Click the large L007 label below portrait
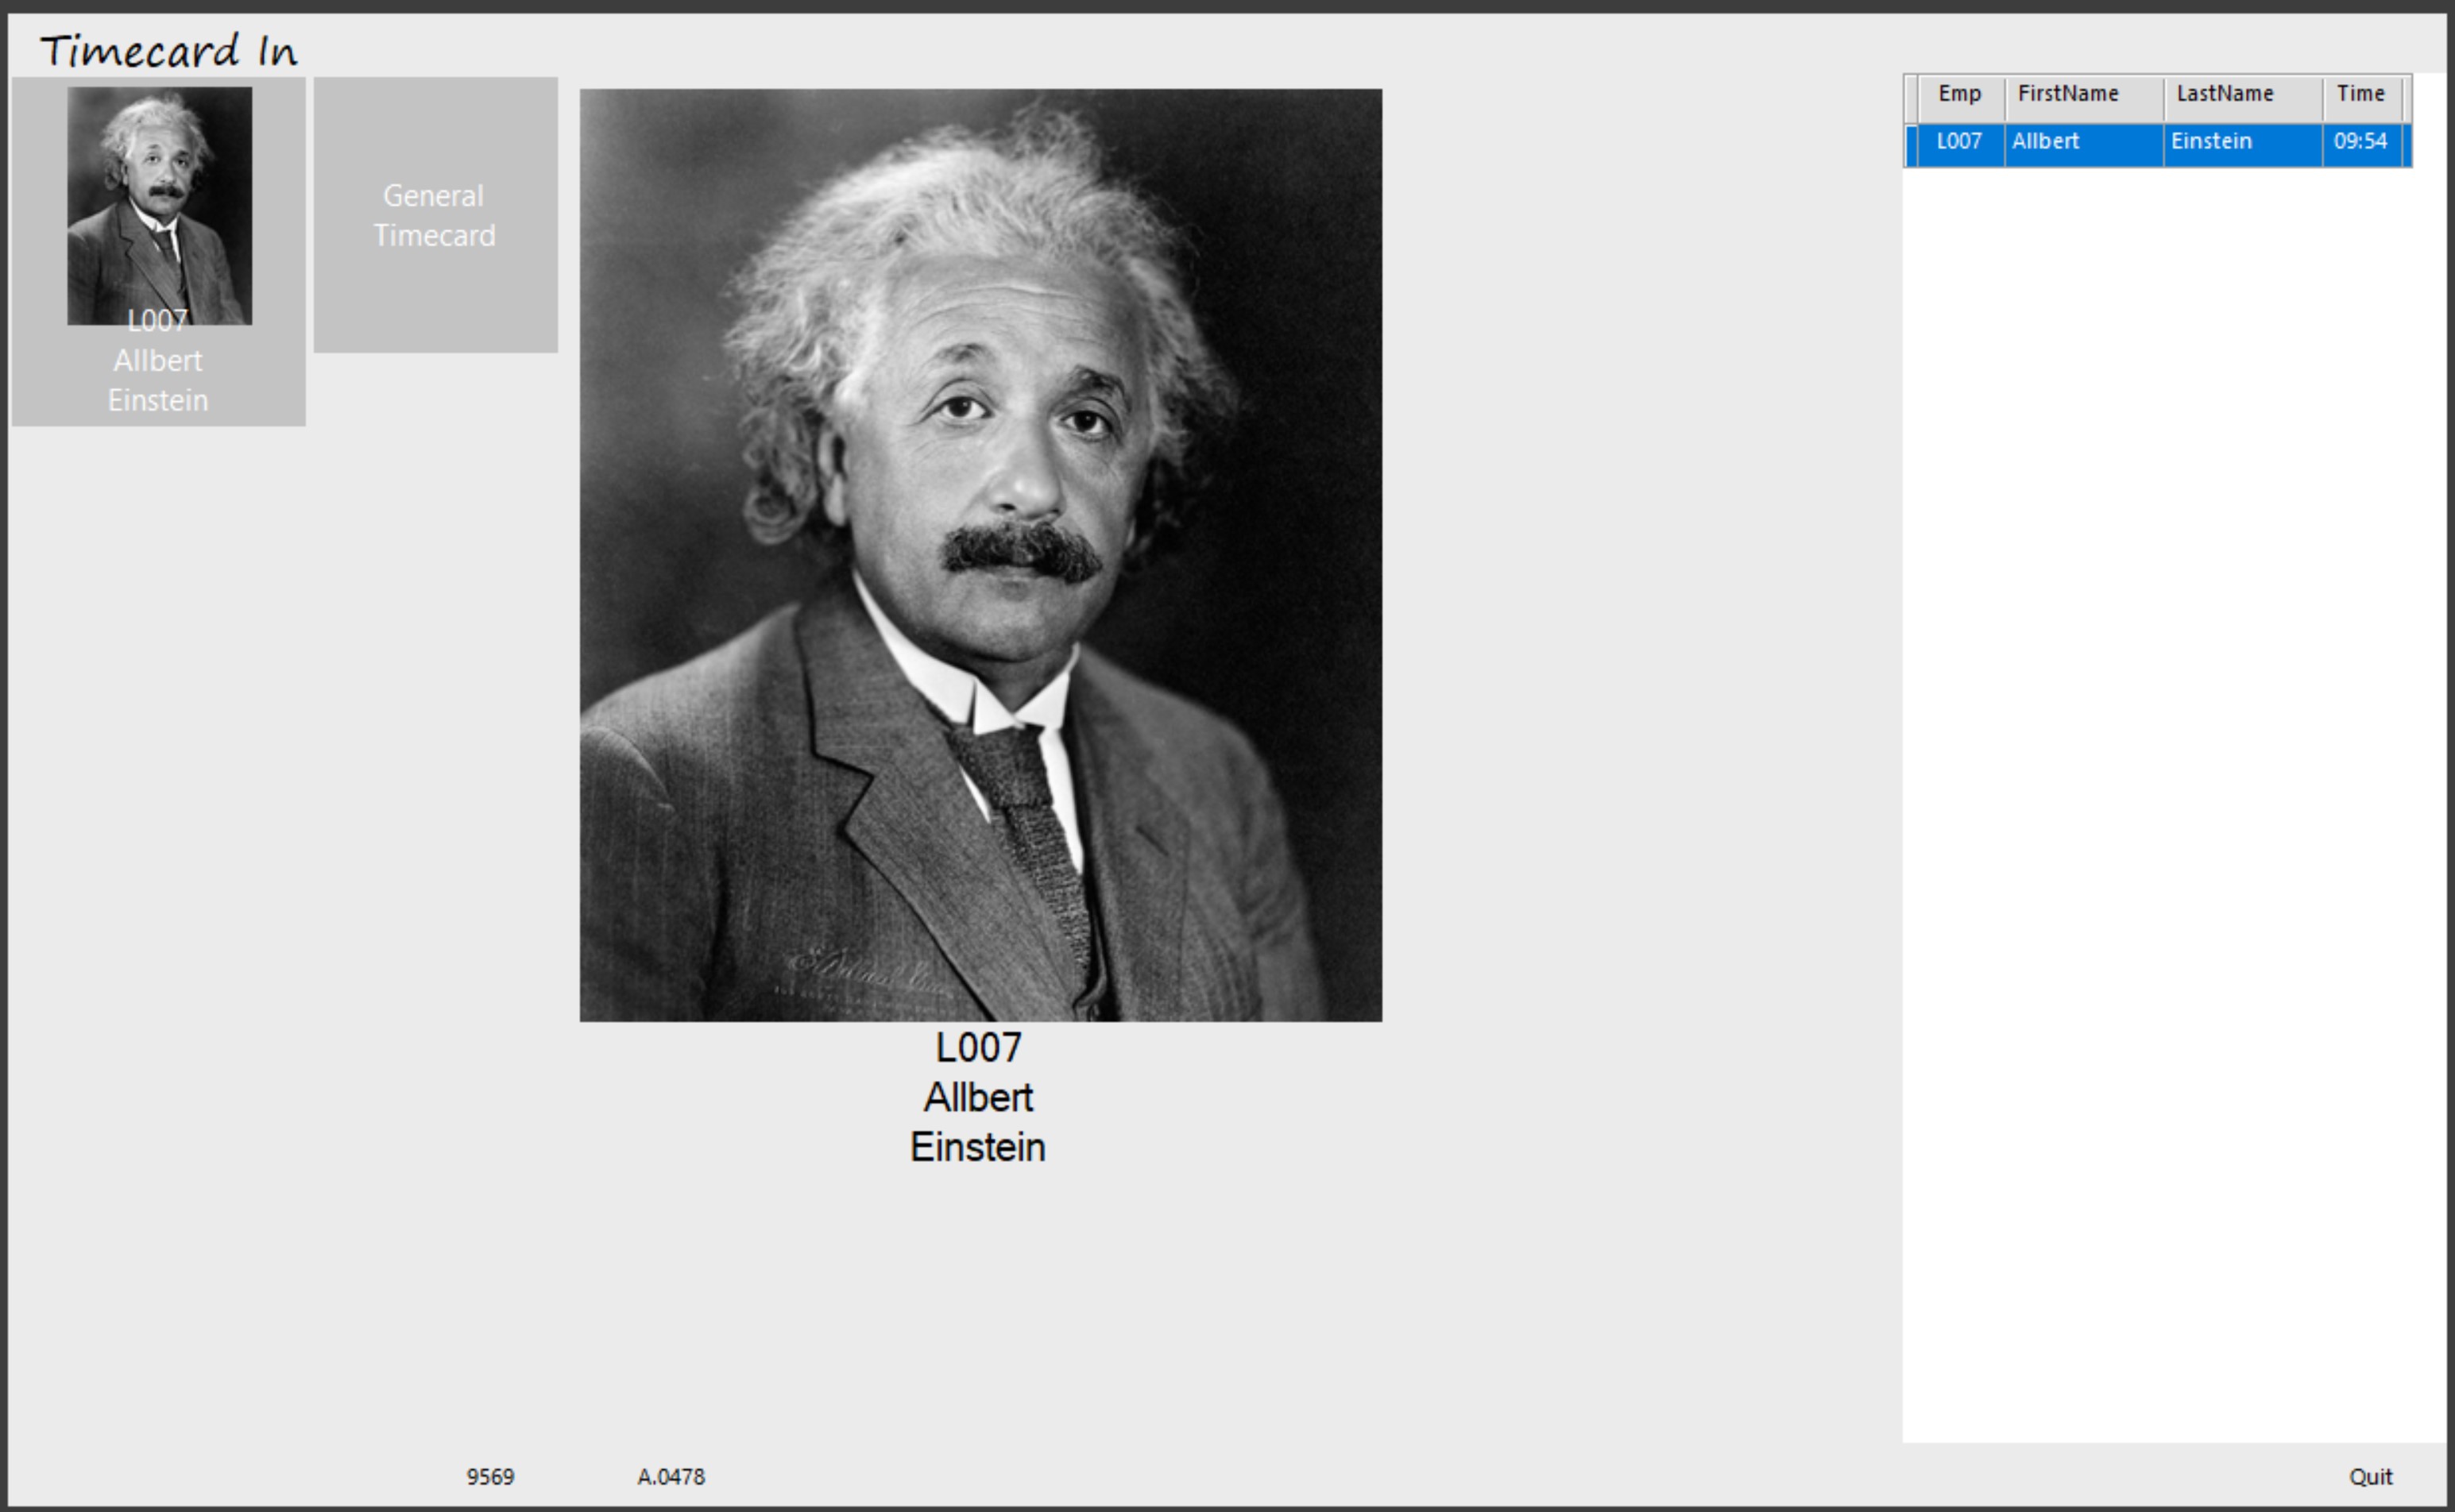 [978, 1048]
